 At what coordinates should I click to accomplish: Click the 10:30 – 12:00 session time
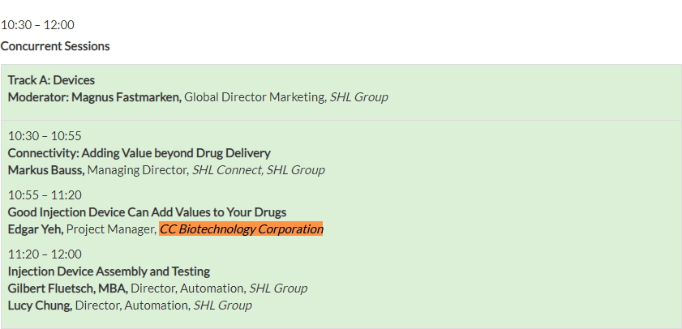pos(37,25)
